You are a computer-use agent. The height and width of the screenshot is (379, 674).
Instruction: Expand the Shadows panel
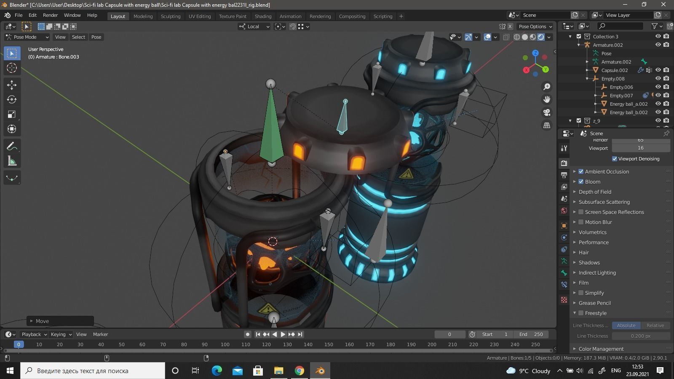(x=588, y=262)
